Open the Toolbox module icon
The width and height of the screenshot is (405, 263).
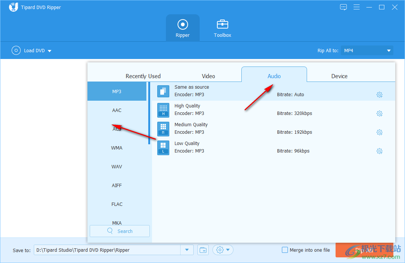click(222, 25)
